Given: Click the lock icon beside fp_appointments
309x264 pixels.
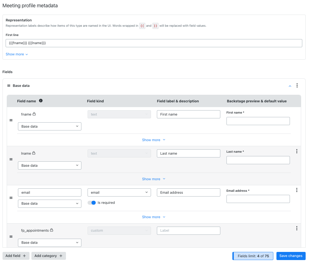Looking at the screenshot, I should tap(51, 230).
